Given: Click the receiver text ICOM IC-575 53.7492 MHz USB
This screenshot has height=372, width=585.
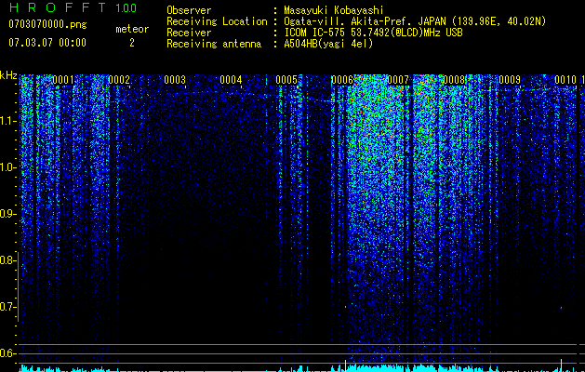Looking at the screenshot, I should click(373, 33).
